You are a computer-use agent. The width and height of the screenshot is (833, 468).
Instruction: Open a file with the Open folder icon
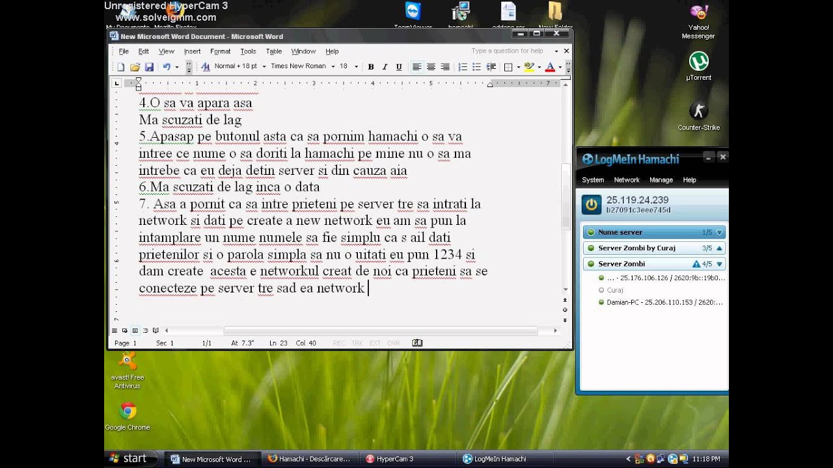coord(135,67)
